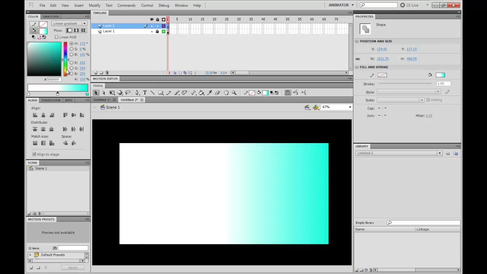Viewport: 487px width, 274px height.
Task: Switch to the Swatches tab
Action: [51, 16]
